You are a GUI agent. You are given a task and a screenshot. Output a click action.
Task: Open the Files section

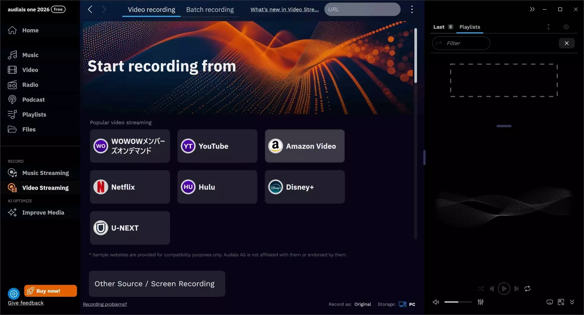(x=22, y=129)
